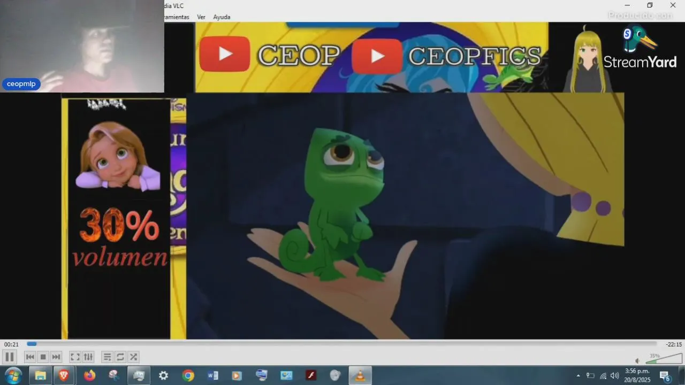This screenshot has width=685, height=385.
Task: Toggle the remaining time -22:15 display
Action: [674, 344]
